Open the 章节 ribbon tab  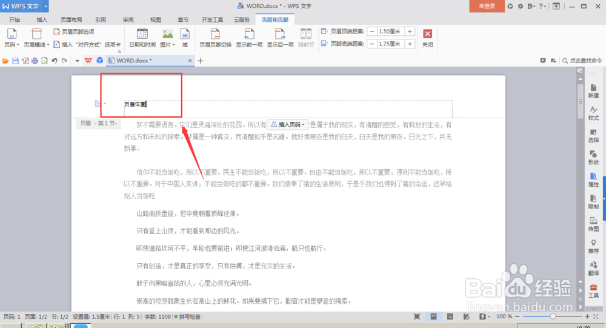tap(183, 20)
